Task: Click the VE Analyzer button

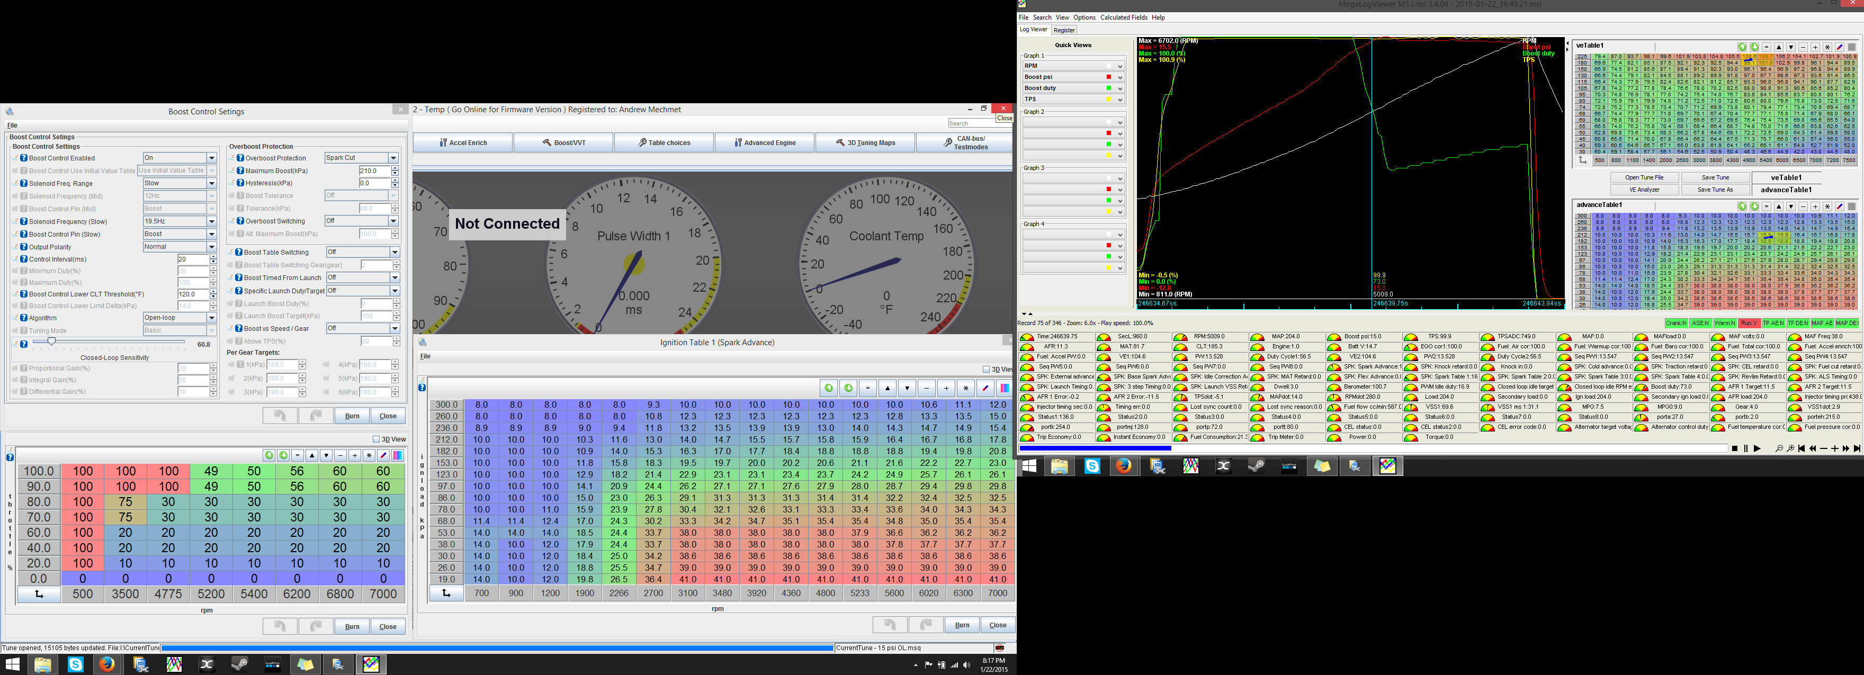Action: click(1644, 190)
